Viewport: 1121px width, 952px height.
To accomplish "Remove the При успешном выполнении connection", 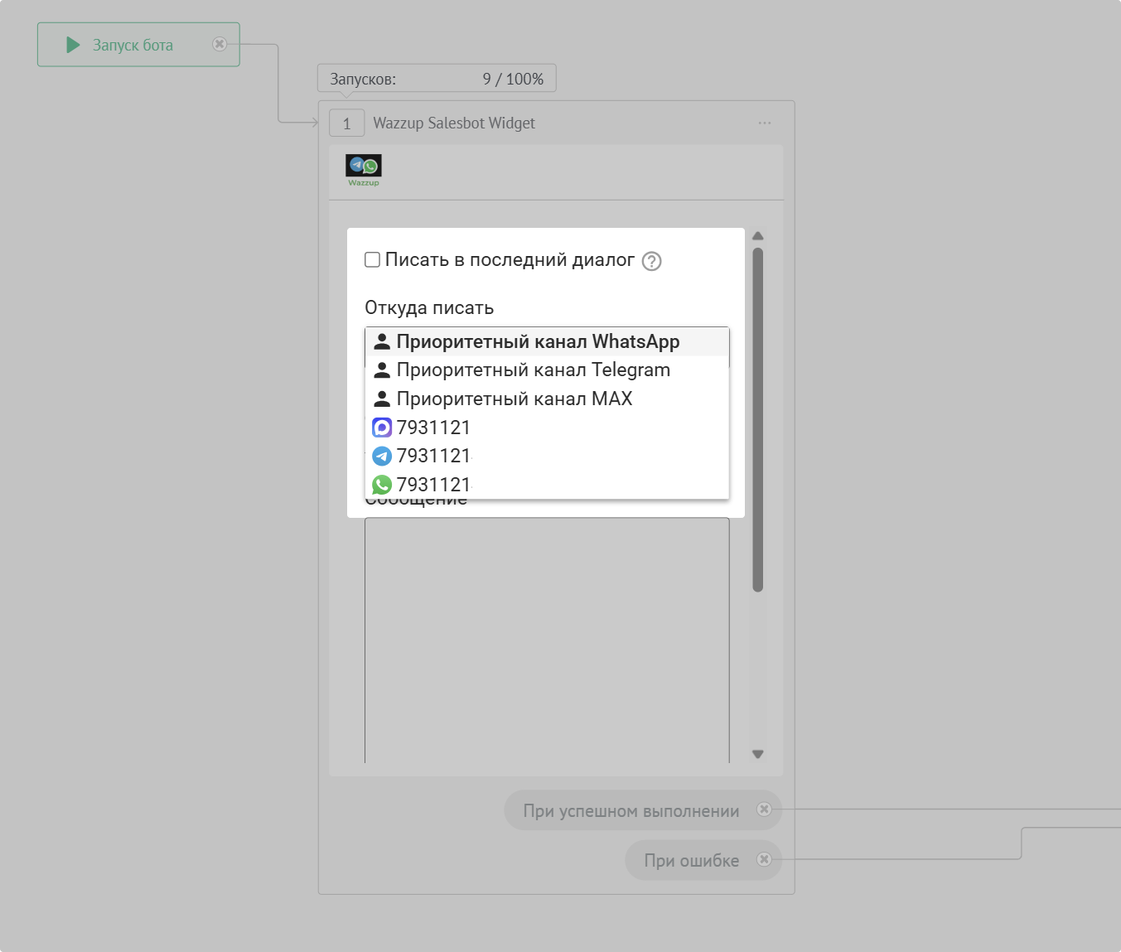I will [x=764, y=809].
